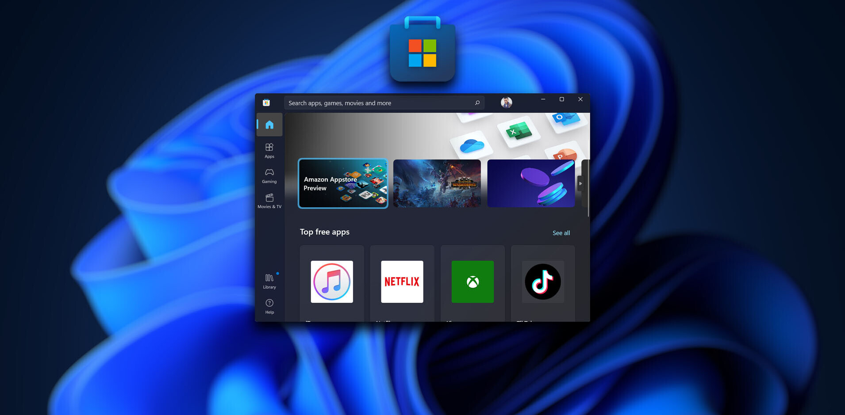Select the Amazon Appstore Preview banner
Image resolution: width=845 pixels, height=415 pixels.
[343, 183]
